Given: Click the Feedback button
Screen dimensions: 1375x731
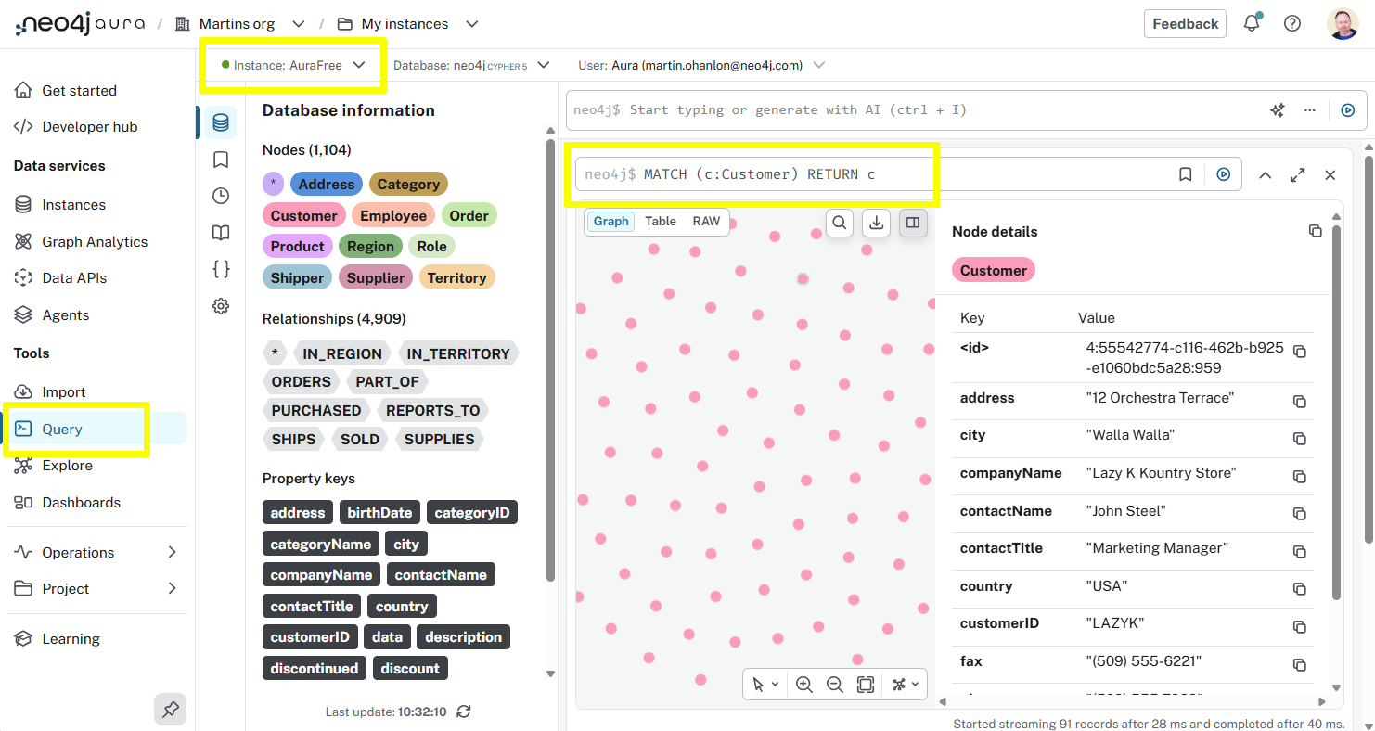Looking at the screenshot, I should pos(1185,23).
